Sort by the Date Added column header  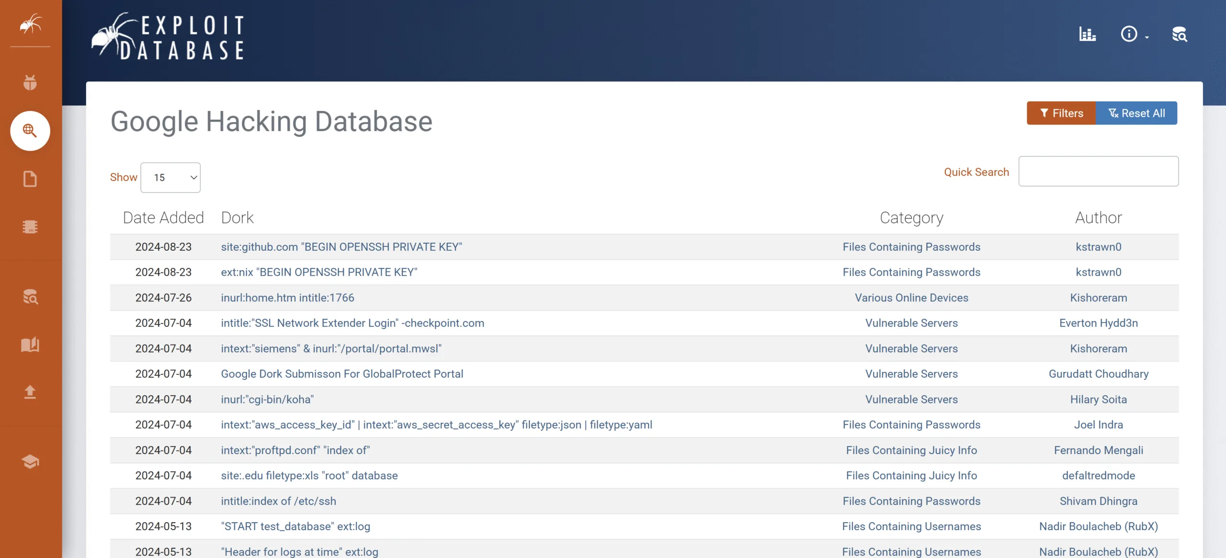click(x=163, y=218)
